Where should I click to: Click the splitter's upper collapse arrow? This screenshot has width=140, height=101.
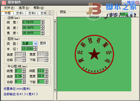coord(55,22)
